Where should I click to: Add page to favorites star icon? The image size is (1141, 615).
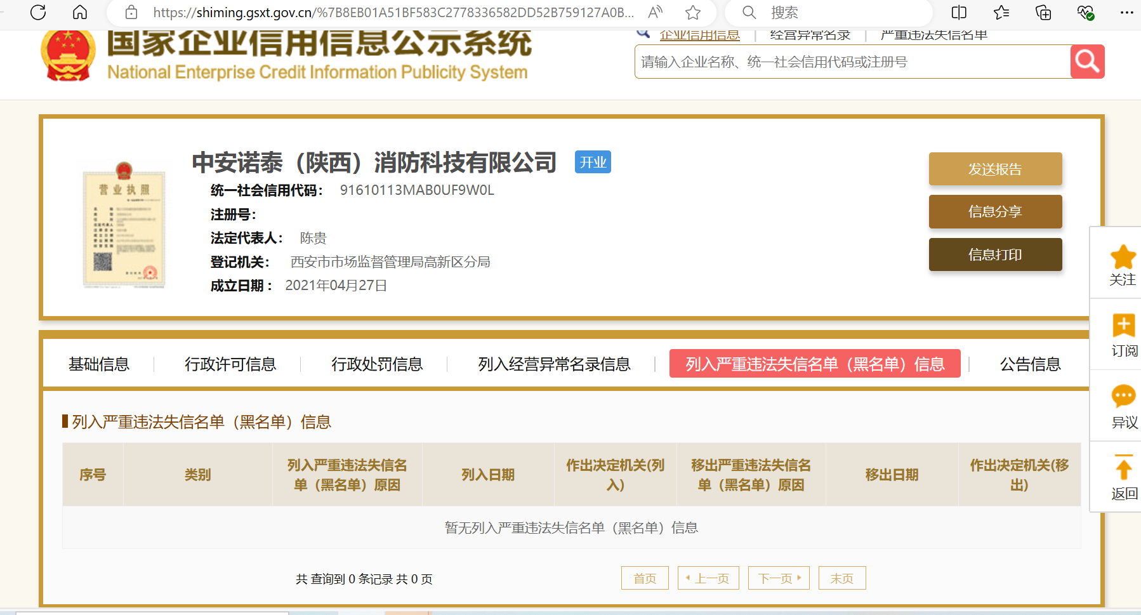click(x=693, y=12)
